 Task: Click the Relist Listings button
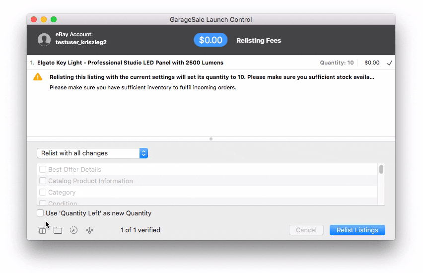pyautogui.click(x=357, y=230)
